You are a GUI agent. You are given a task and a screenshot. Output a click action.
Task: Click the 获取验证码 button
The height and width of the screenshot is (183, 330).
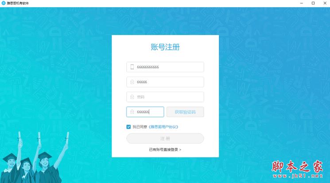185,112
